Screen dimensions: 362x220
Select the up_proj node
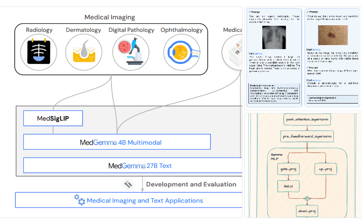(324, 169)
